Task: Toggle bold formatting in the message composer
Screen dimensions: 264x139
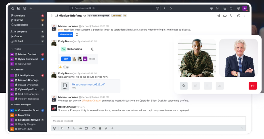Action: click(x=62, y=128)
